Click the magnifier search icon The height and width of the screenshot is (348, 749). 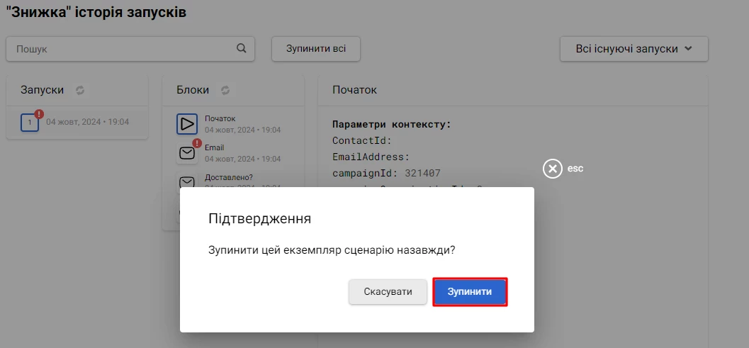[x=242, y=48]
